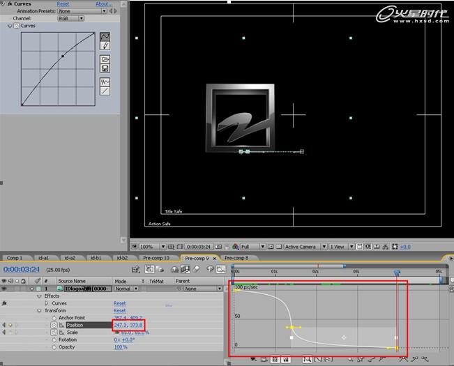The image size is (454, 366).
Task: Toggle the transparency grid button
Action: point(279,247)
